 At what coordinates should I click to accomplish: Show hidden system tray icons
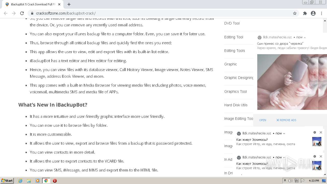[x=285, y=181]
